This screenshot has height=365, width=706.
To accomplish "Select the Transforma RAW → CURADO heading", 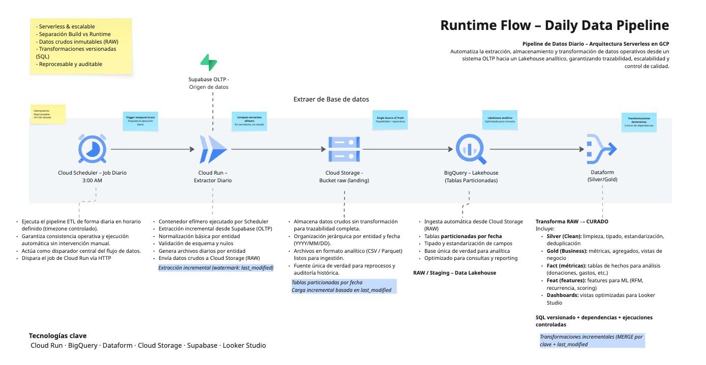I will (x=572, y=221).
